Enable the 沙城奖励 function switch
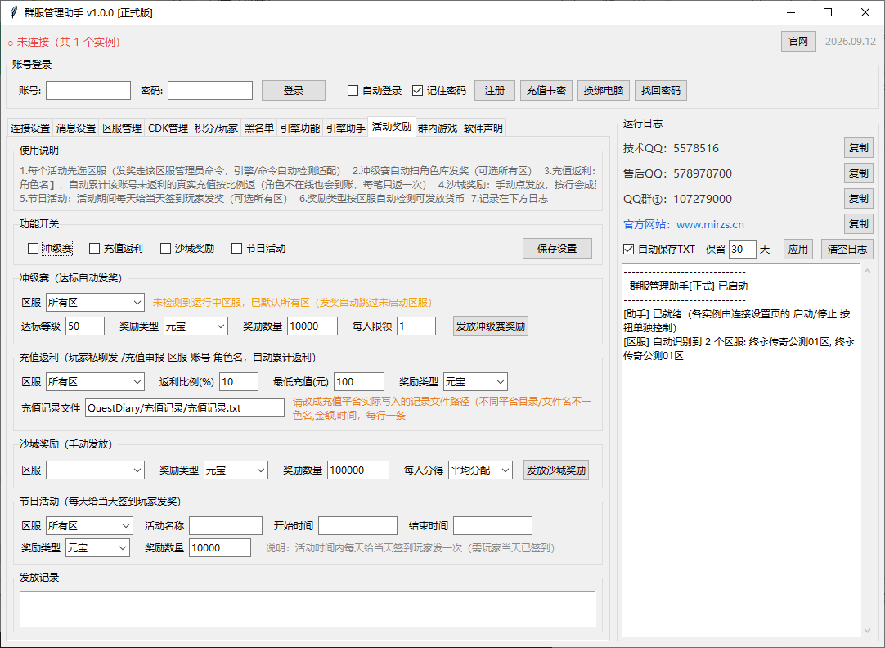This screenshot has height=648, width=885. click(x=165, y=249)
